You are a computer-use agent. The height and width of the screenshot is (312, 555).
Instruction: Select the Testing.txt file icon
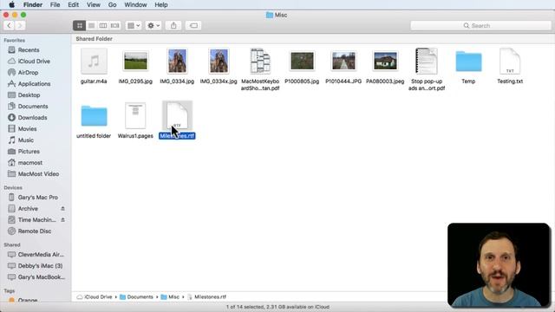pos(510,62)
